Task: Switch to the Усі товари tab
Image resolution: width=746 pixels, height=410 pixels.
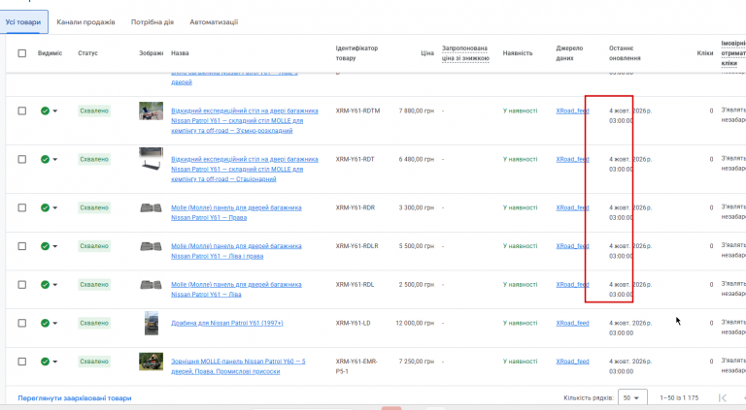Action: (23, 22)
